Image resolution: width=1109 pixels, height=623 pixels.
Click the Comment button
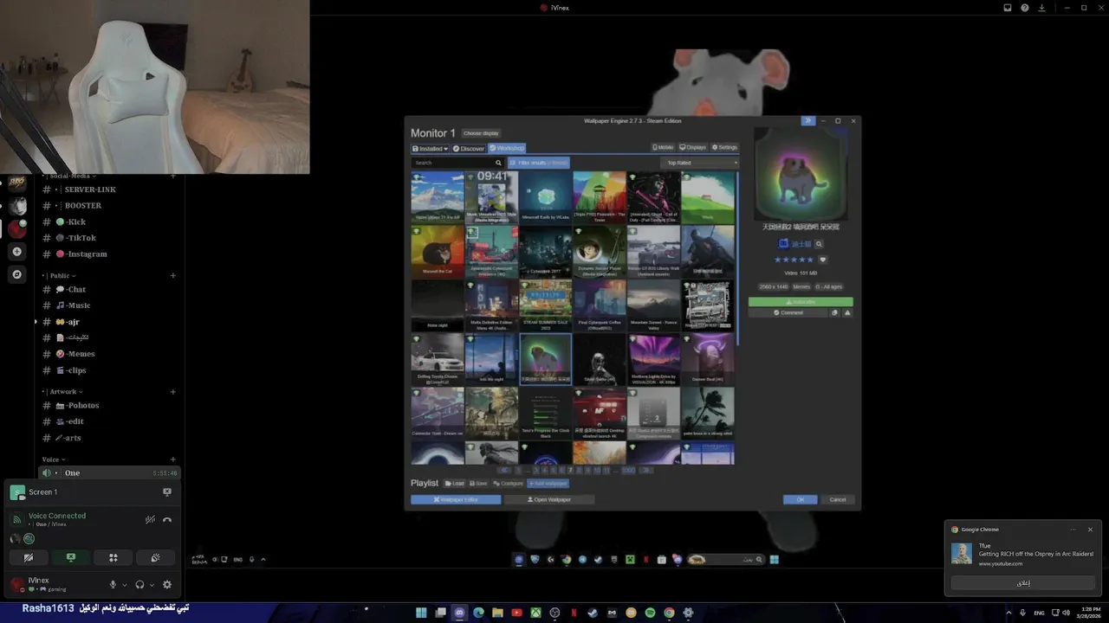tap(788, 312)
